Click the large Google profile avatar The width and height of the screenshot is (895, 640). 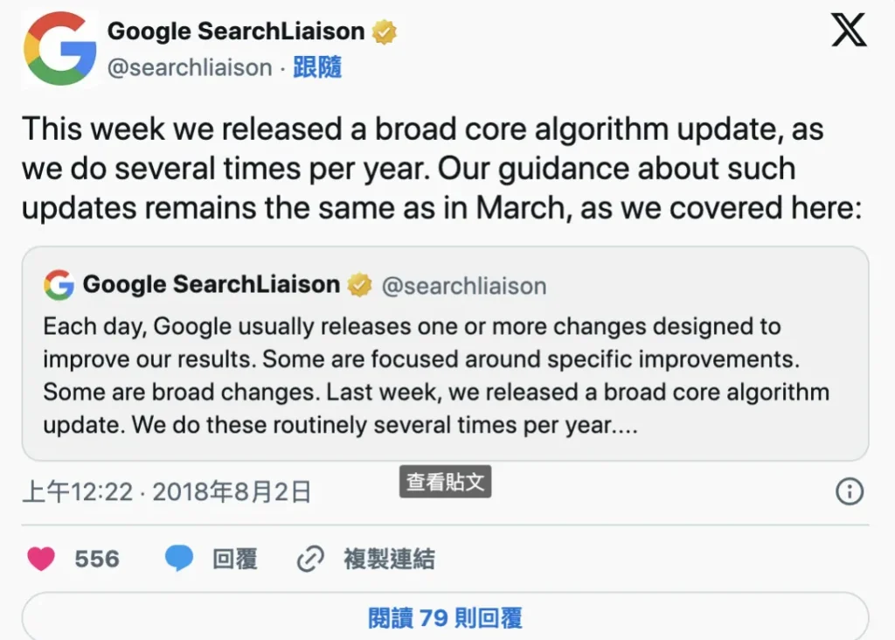tap(60, 49)
